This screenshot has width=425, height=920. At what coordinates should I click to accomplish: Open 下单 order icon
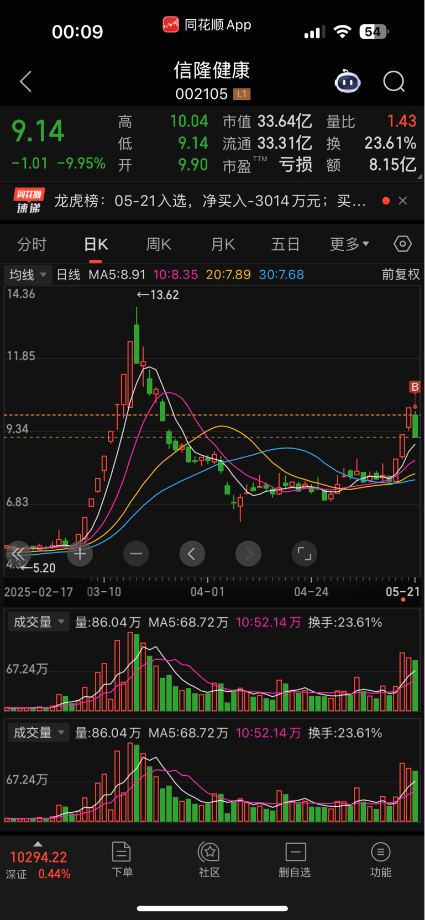tap(122, 859)
